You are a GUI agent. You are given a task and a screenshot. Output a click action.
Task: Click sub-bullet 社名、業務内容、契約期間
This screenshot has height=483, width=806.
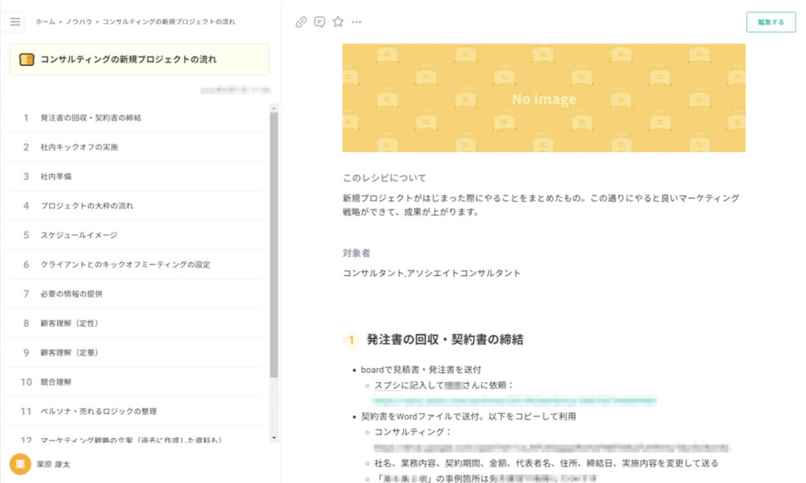pyautogui.click(x=546, y=463)
